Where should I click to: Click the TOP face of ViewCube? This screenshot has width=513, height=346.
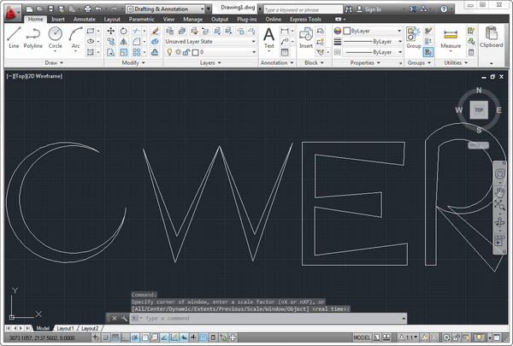(478, 110)
